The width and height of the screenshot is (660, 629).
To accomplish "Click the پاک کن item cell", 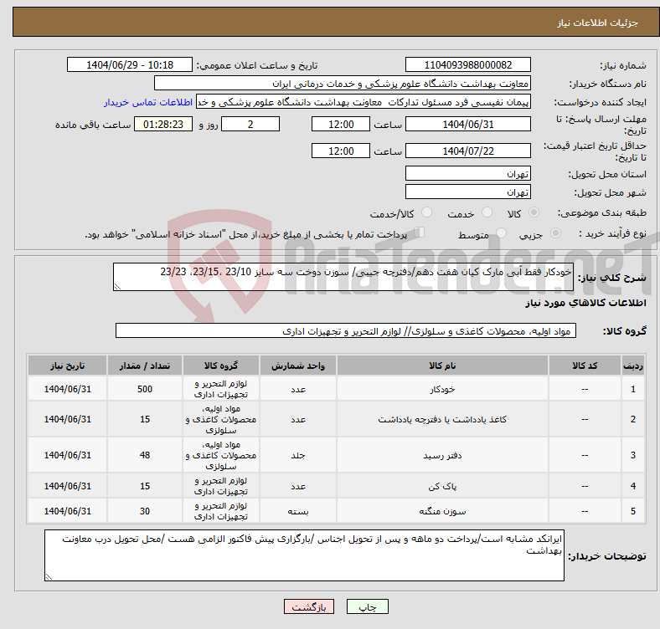I will click(442, 486).
